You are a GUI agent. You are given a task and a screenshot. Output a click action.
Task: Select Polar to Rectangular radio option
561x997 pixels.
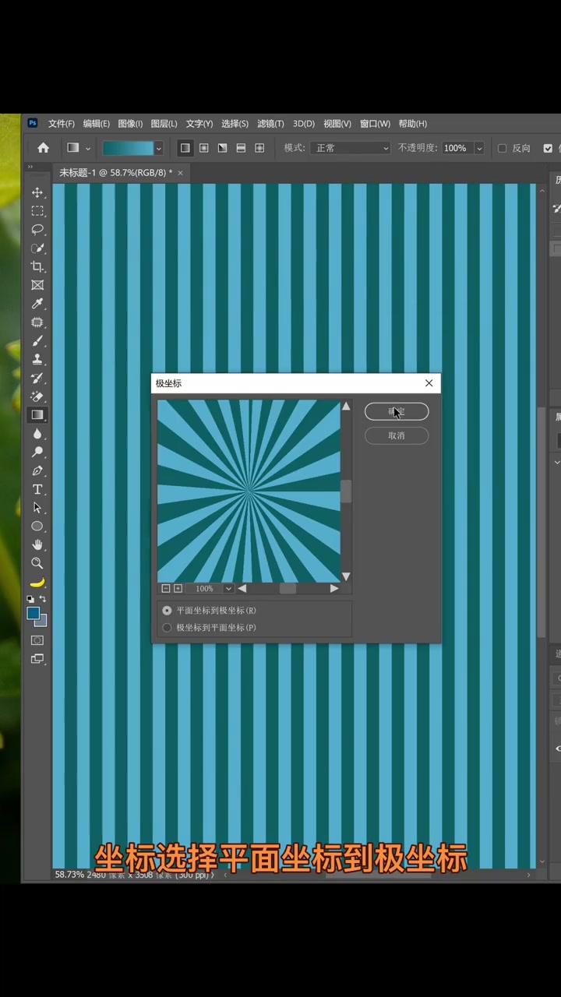pos(167,628)
